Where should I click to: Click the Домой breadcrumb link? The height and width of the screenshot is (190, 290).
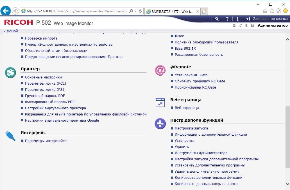[12, 31]
